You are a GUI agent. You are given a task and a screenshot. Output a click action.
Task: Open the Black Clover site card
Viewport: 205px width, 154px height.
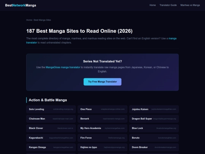51,128
